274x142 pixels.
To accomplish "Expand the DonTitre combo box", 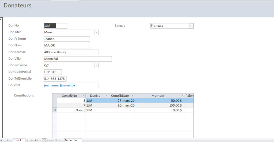I will pyautogui.click(x=97, y=33).
